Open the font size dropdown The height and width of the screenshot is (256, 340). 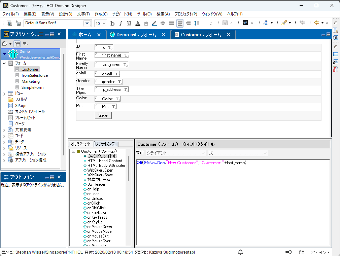tap(104, 24)
